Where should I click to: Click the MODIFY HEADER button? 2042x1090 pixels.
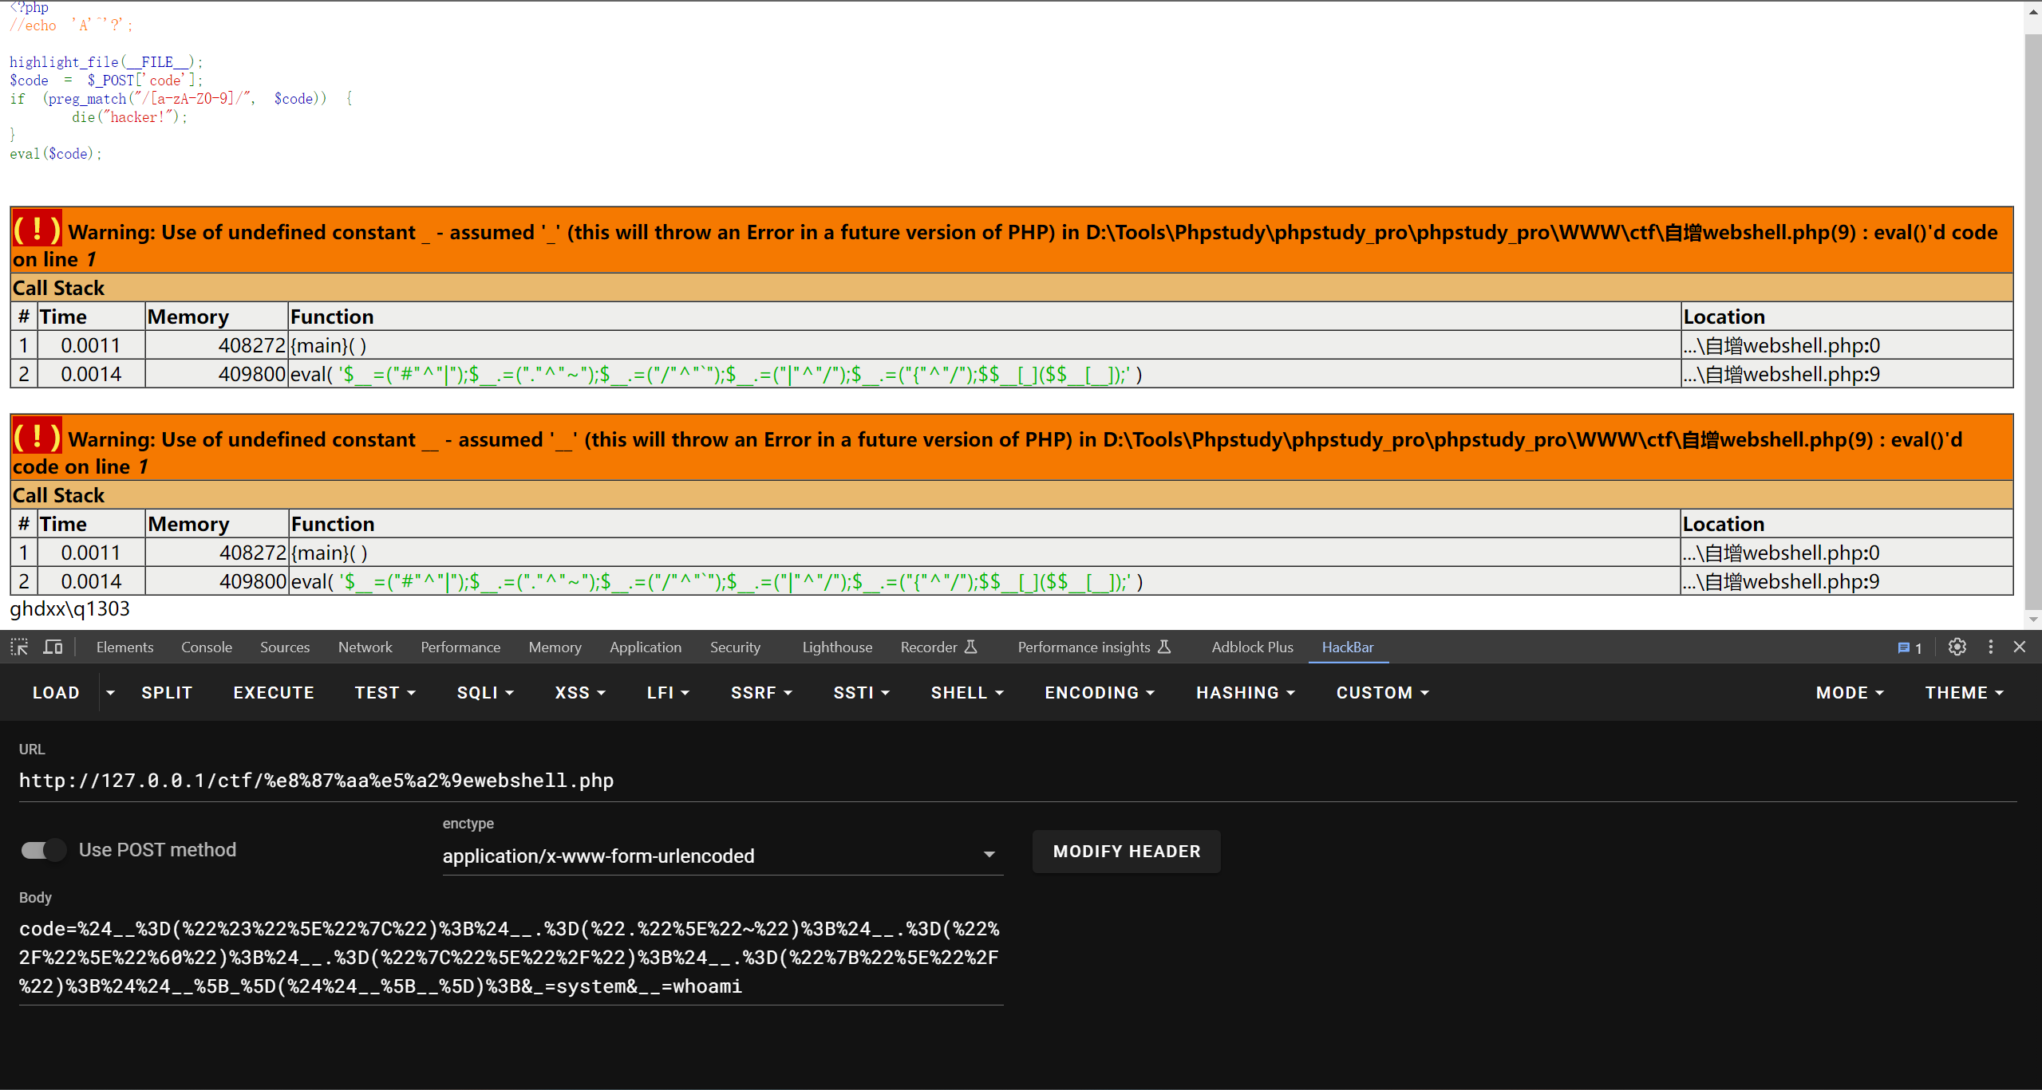[1126, 851]
